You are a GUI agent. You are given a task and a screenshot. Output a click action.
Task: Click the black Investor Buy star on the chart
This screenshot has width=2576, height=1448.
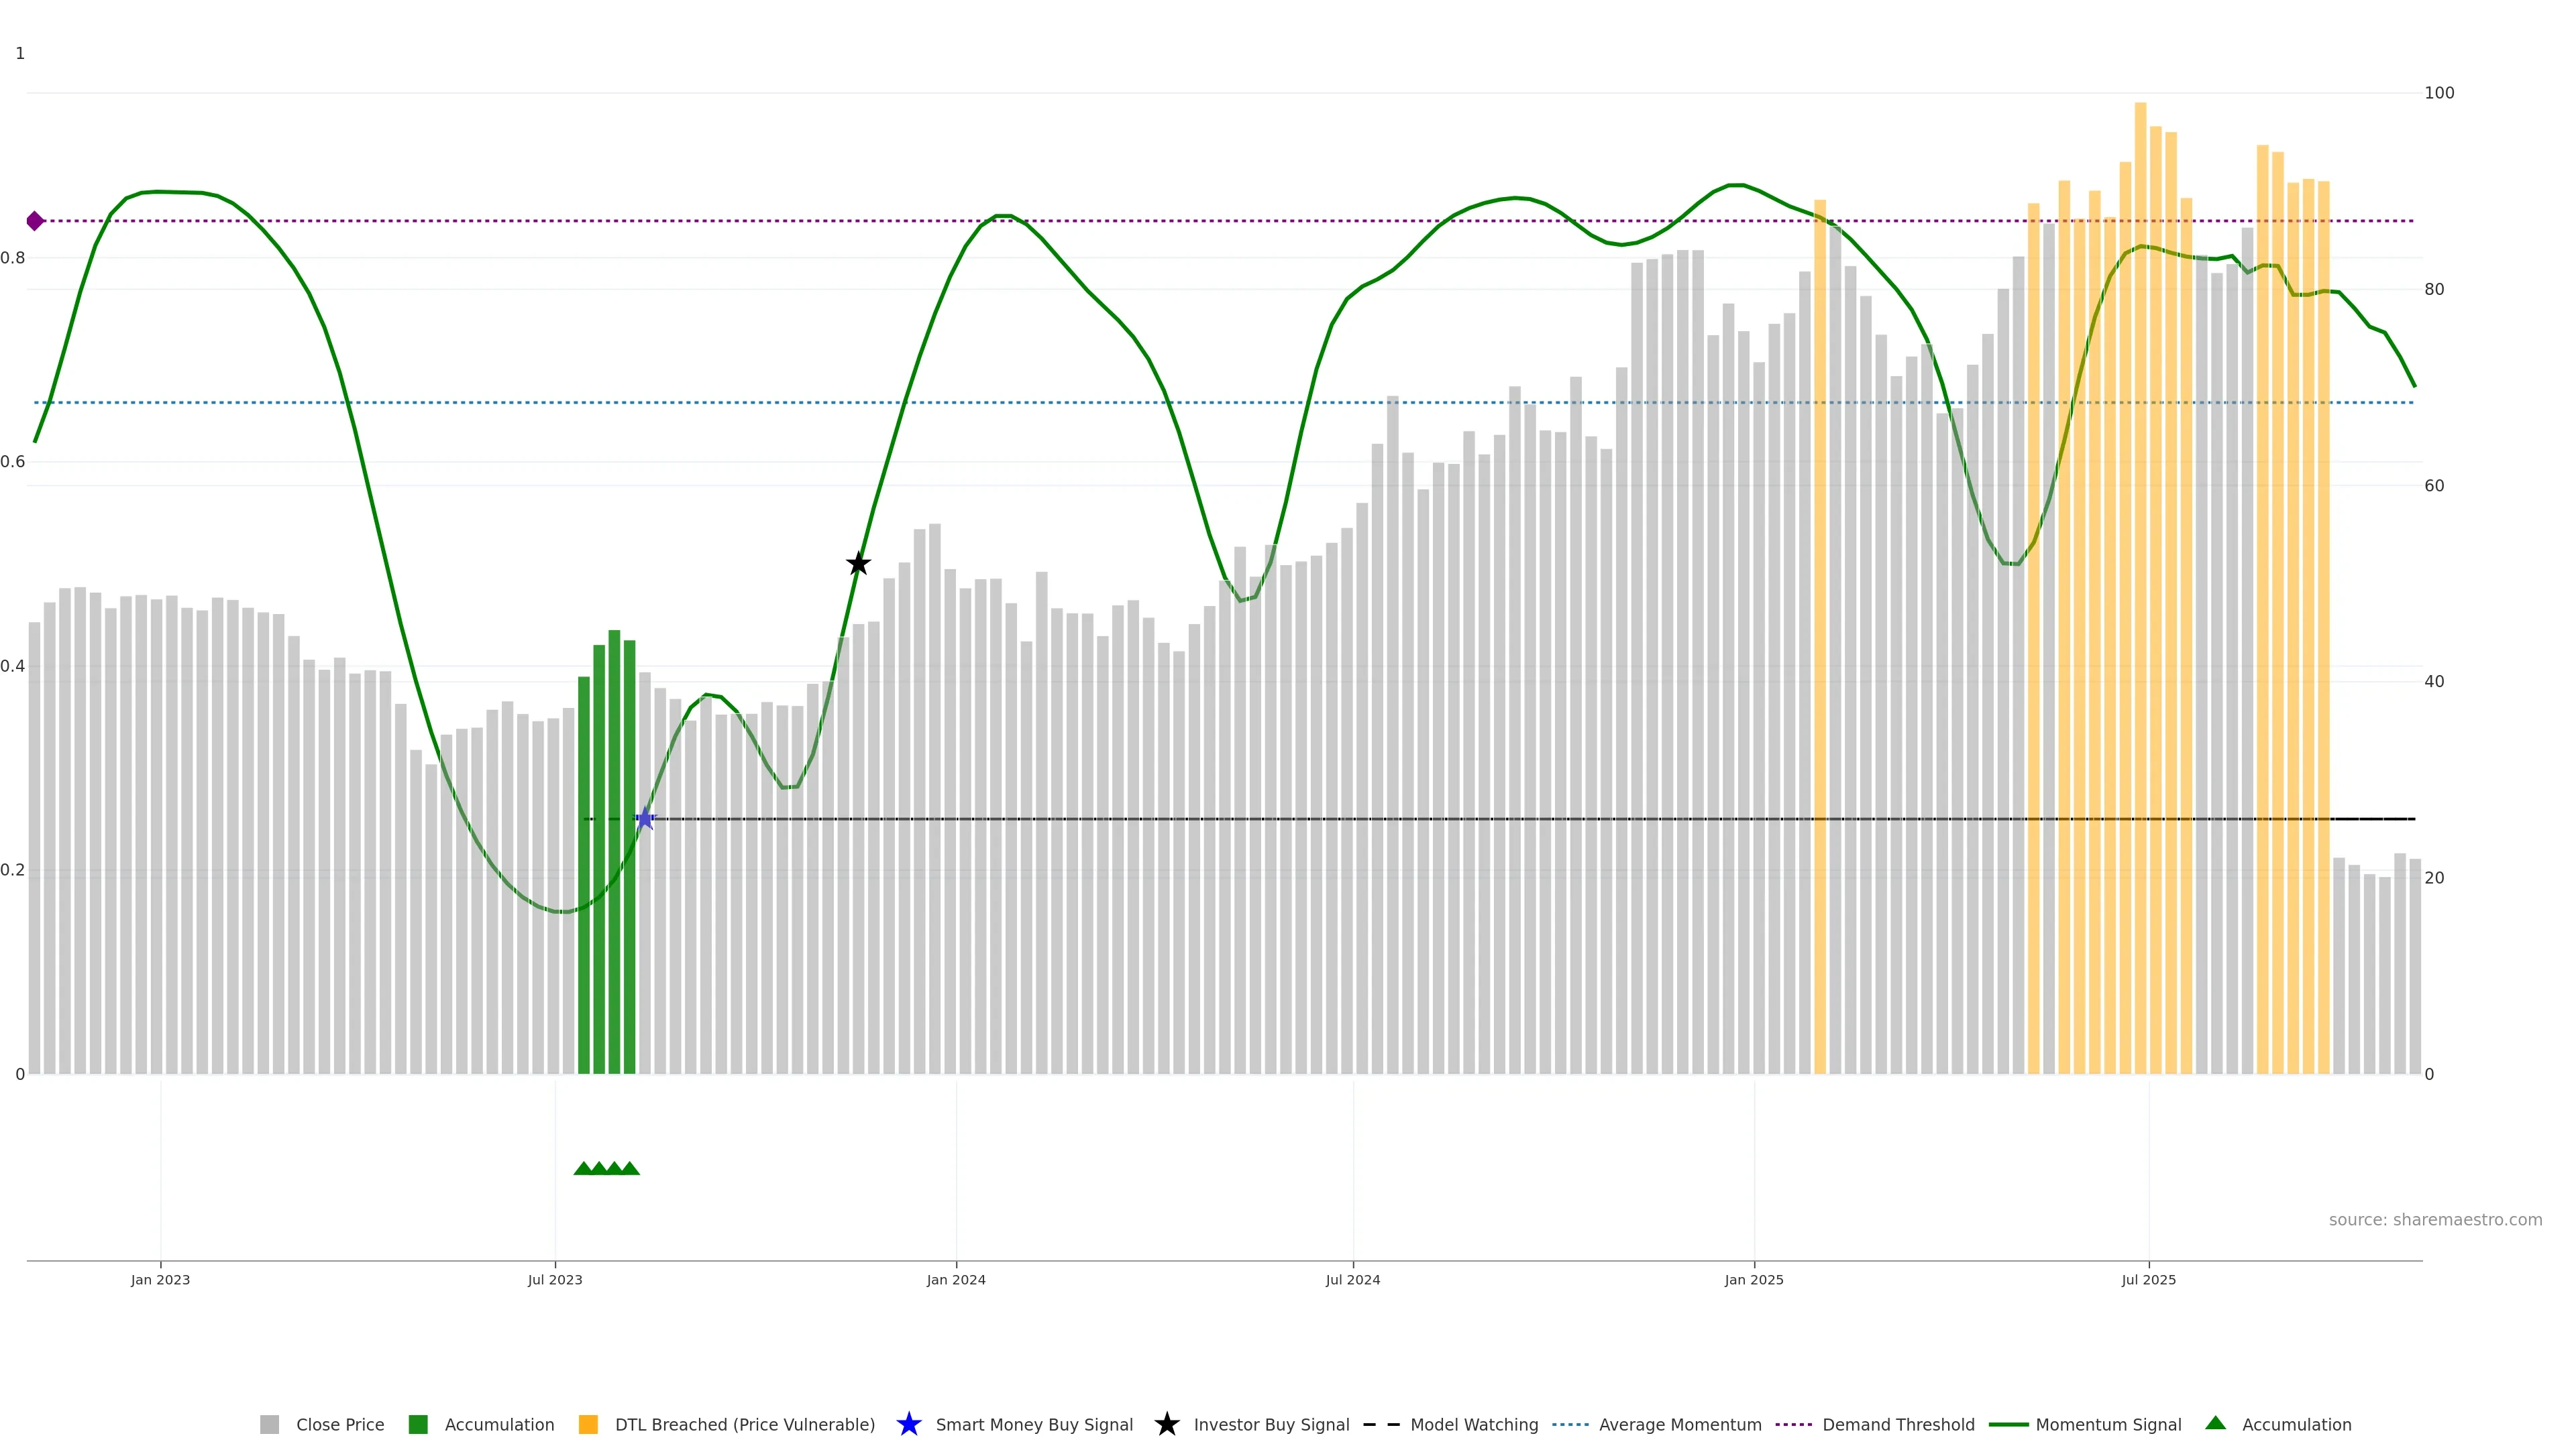tap(858, 564)
